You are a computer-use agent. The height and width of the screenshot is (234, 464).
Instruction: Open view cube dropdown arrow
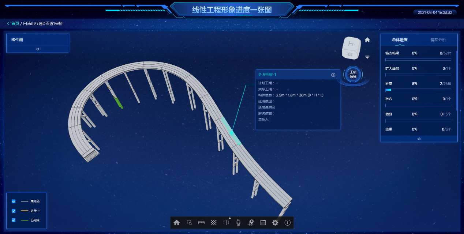367,57
